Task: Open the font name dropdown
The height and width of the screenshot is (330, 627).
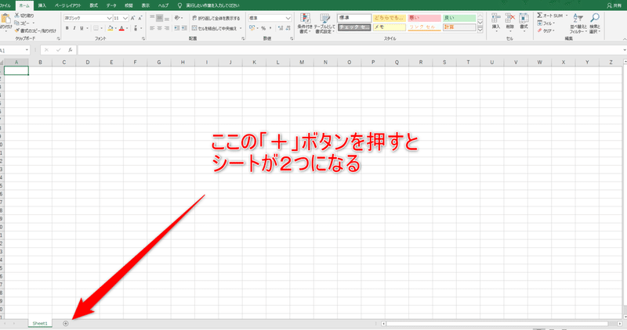Action: [x=109, y=18]
